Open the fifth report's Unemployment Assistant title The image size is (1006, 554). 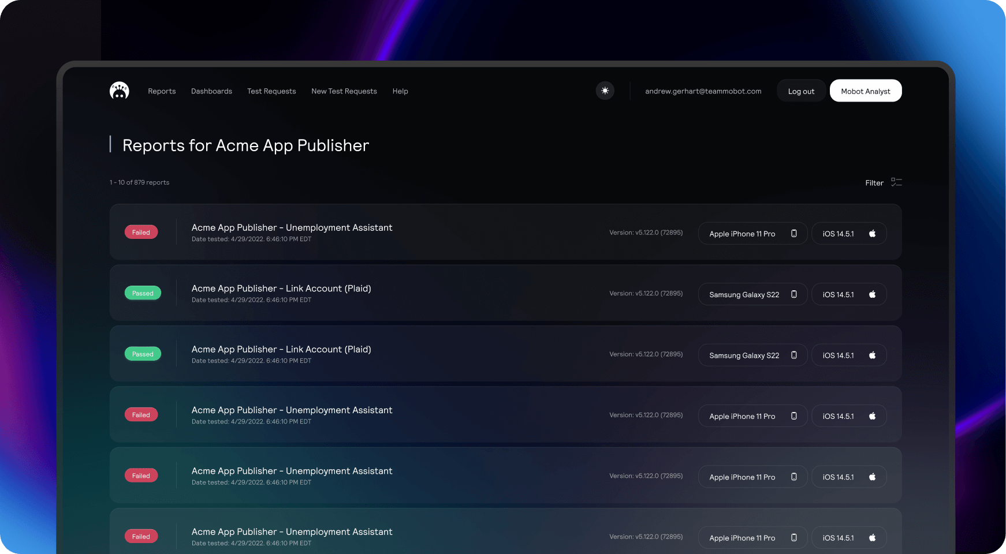pos(292,471)
